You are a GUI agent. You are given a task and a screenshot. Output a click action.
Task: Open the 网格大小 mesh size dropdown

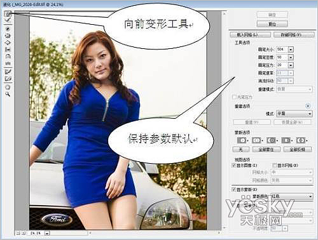(292, 172)
